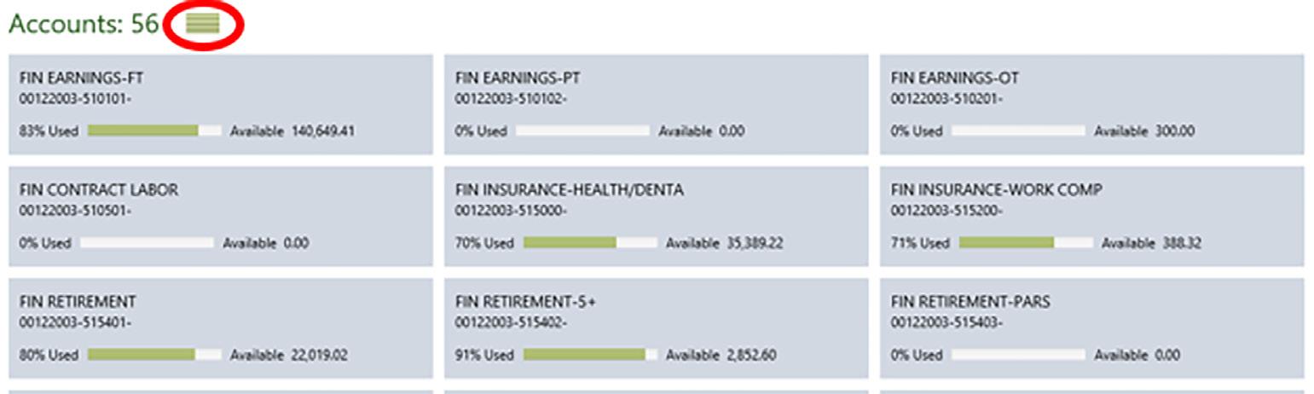Select the FIN EARNINGS-OT account card
This screenshot has width=1314, height=394.
click(1092, 105)
